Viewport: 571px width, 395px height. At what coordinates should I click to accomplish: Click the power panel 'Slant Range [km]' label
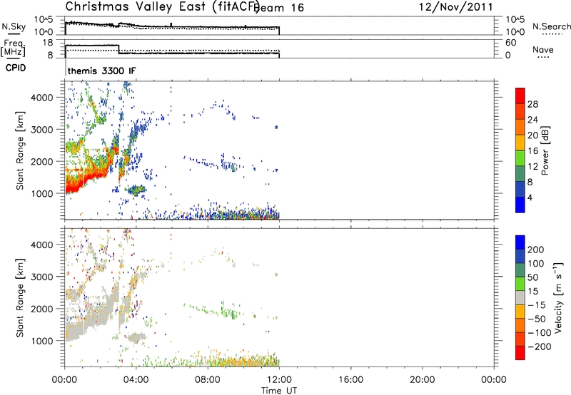[20, 150]
